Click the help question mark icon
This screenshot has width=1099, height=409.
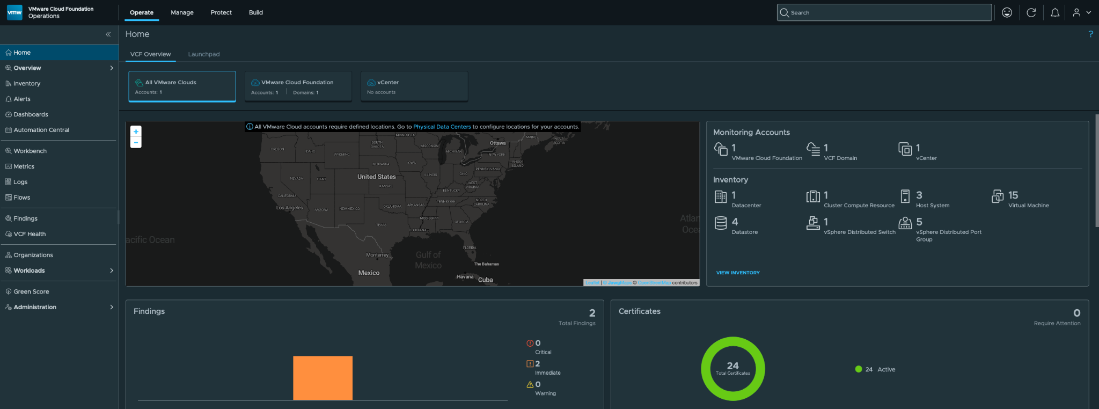[x=1090, y=34]
